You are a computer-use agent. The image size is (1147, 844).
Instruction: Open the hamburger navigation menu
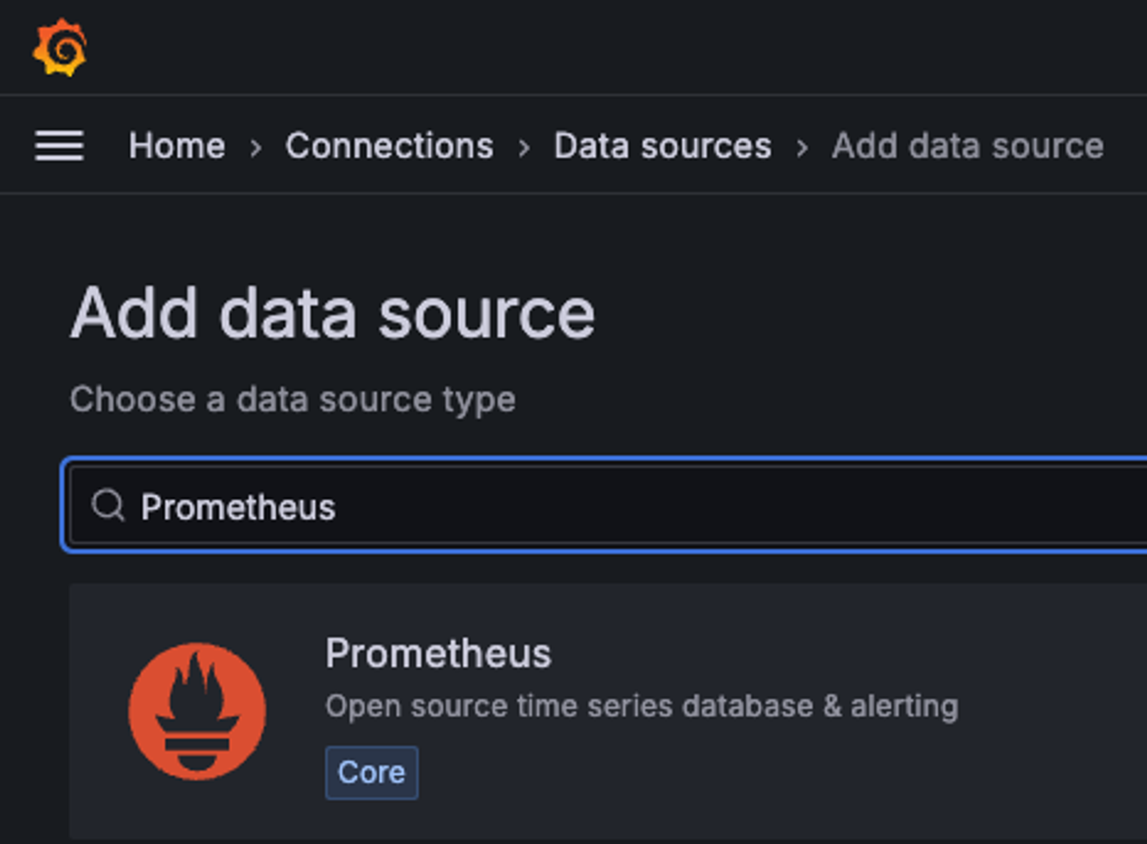click(x=59, y=146)
